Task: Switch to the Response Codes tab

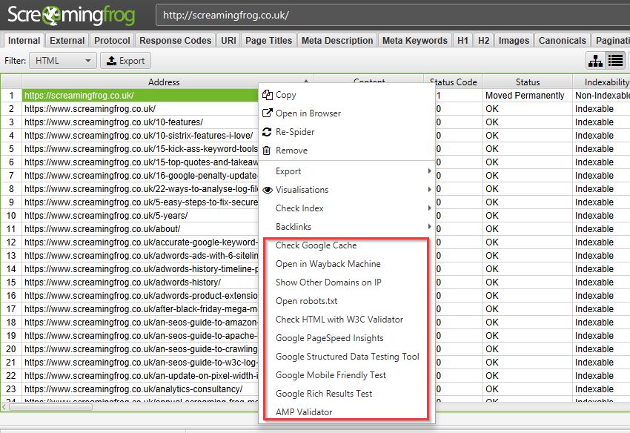Action: point(175,41)
